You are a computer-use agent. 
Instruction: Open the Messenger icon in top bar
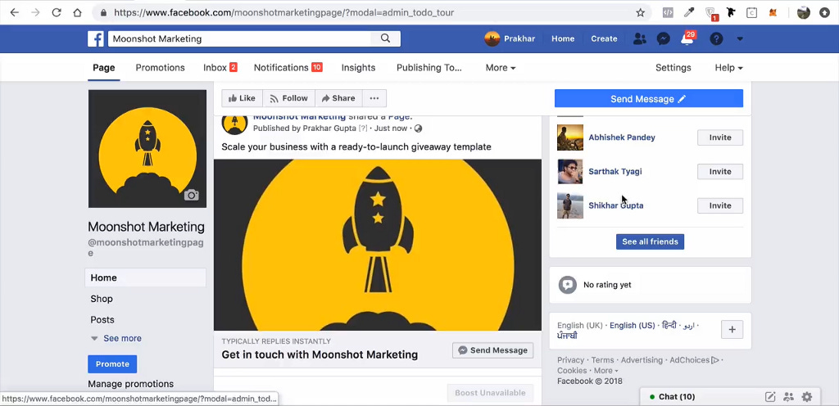click(664, 38)
